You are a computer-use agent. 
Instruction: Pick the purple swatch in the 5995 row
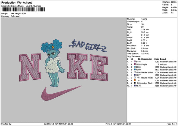point(135,64)
